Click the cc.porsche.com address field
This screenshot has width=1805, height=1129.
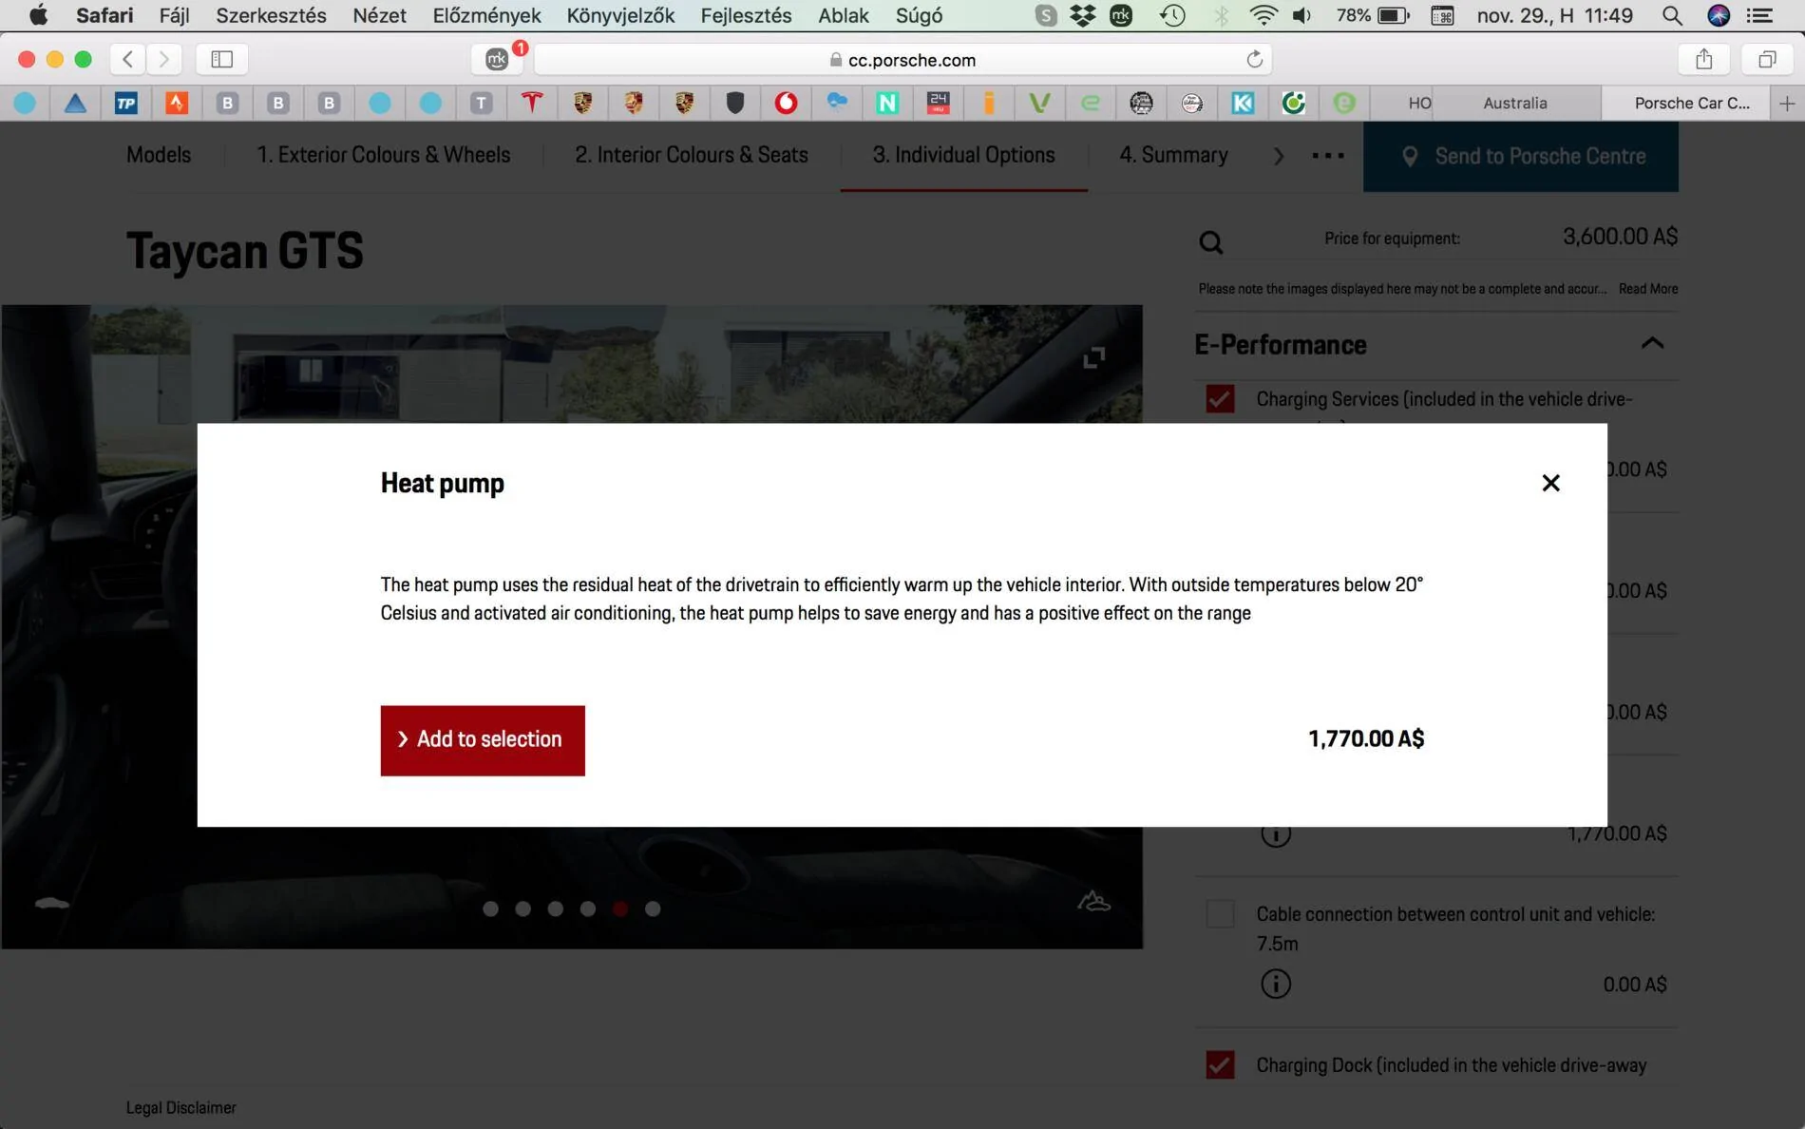coord(902,59)
